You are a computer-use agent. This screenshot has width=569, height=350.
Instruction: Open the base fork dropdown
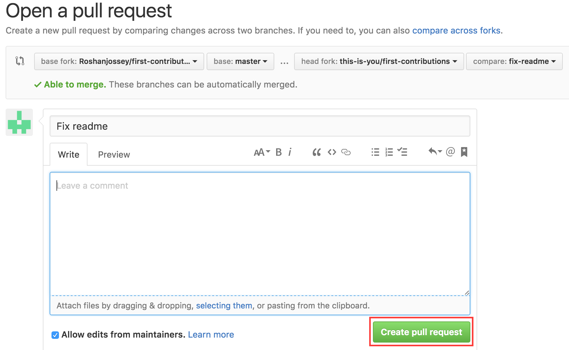[119, 61]
